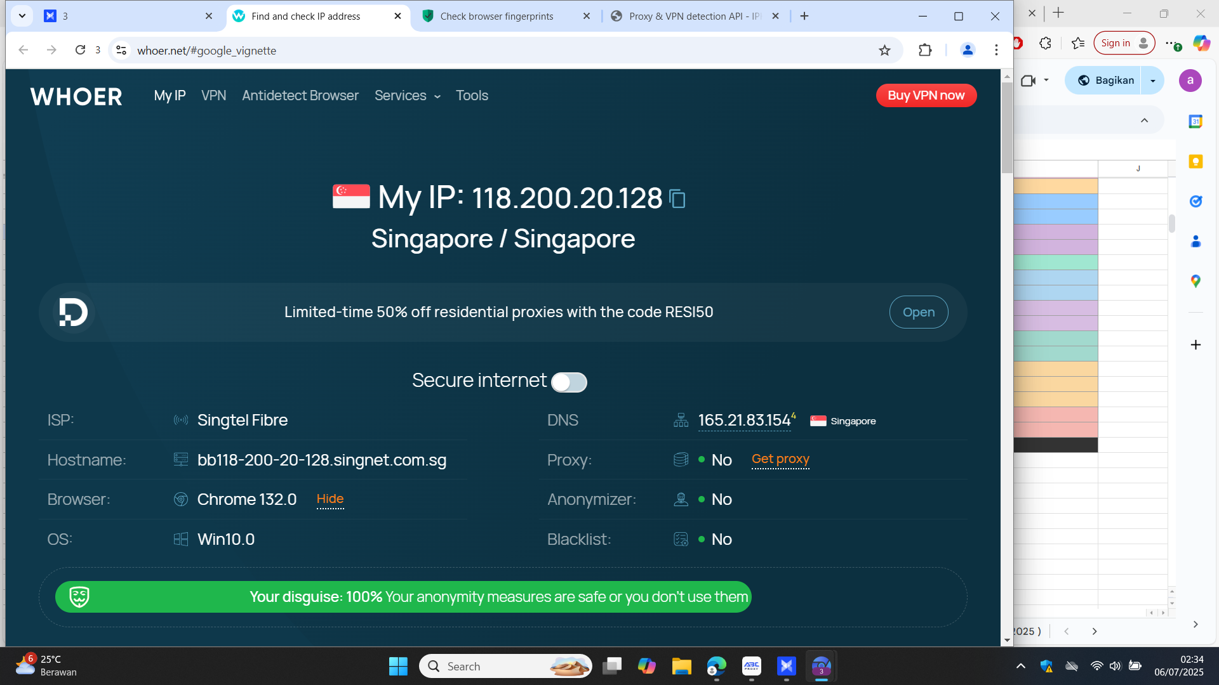Copy the IP address using copy icon
This screenshot has height=685, width=1219.
677,199
